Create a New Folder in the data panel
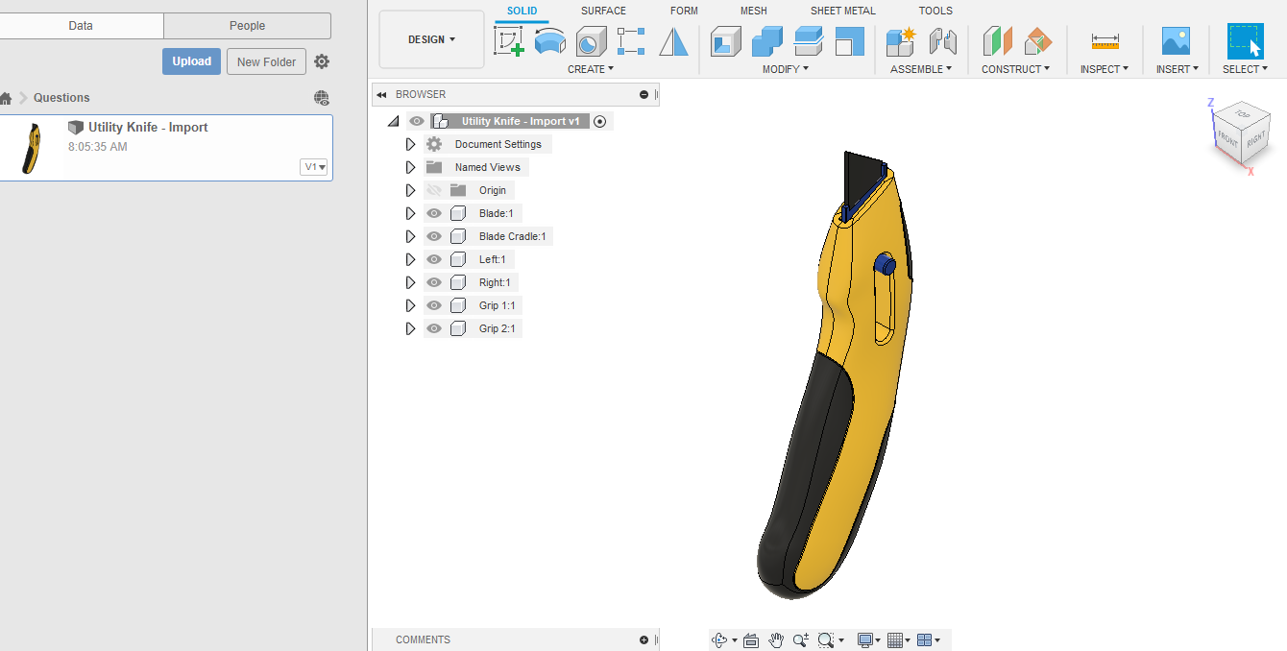Viewport: 1287px width, 651px height. pos(266,60)
